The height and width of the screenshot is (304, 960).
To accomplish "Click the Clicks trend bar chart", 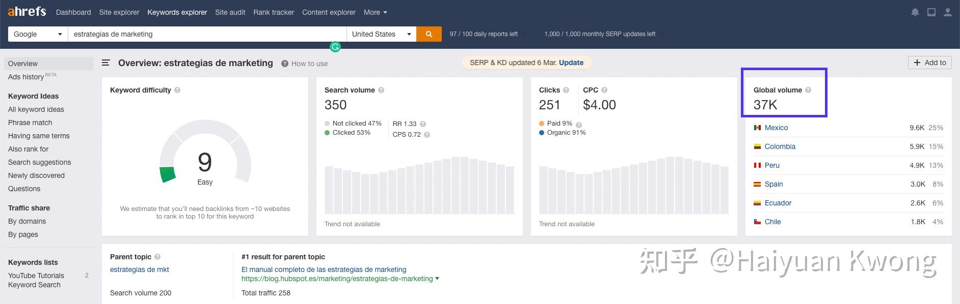I will pyautogui.click(x=634, y=185).
